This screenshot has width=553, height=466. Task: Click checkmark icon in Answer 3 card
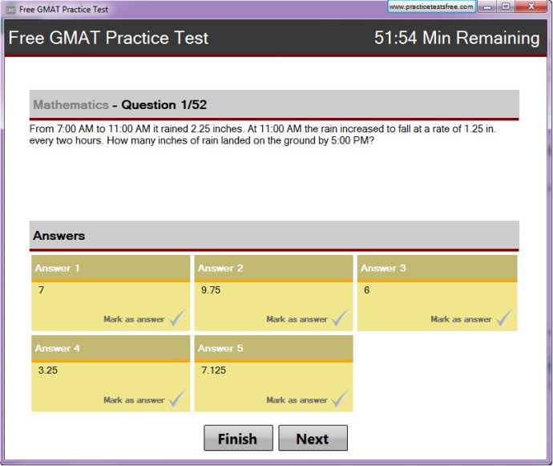point(504,318)
